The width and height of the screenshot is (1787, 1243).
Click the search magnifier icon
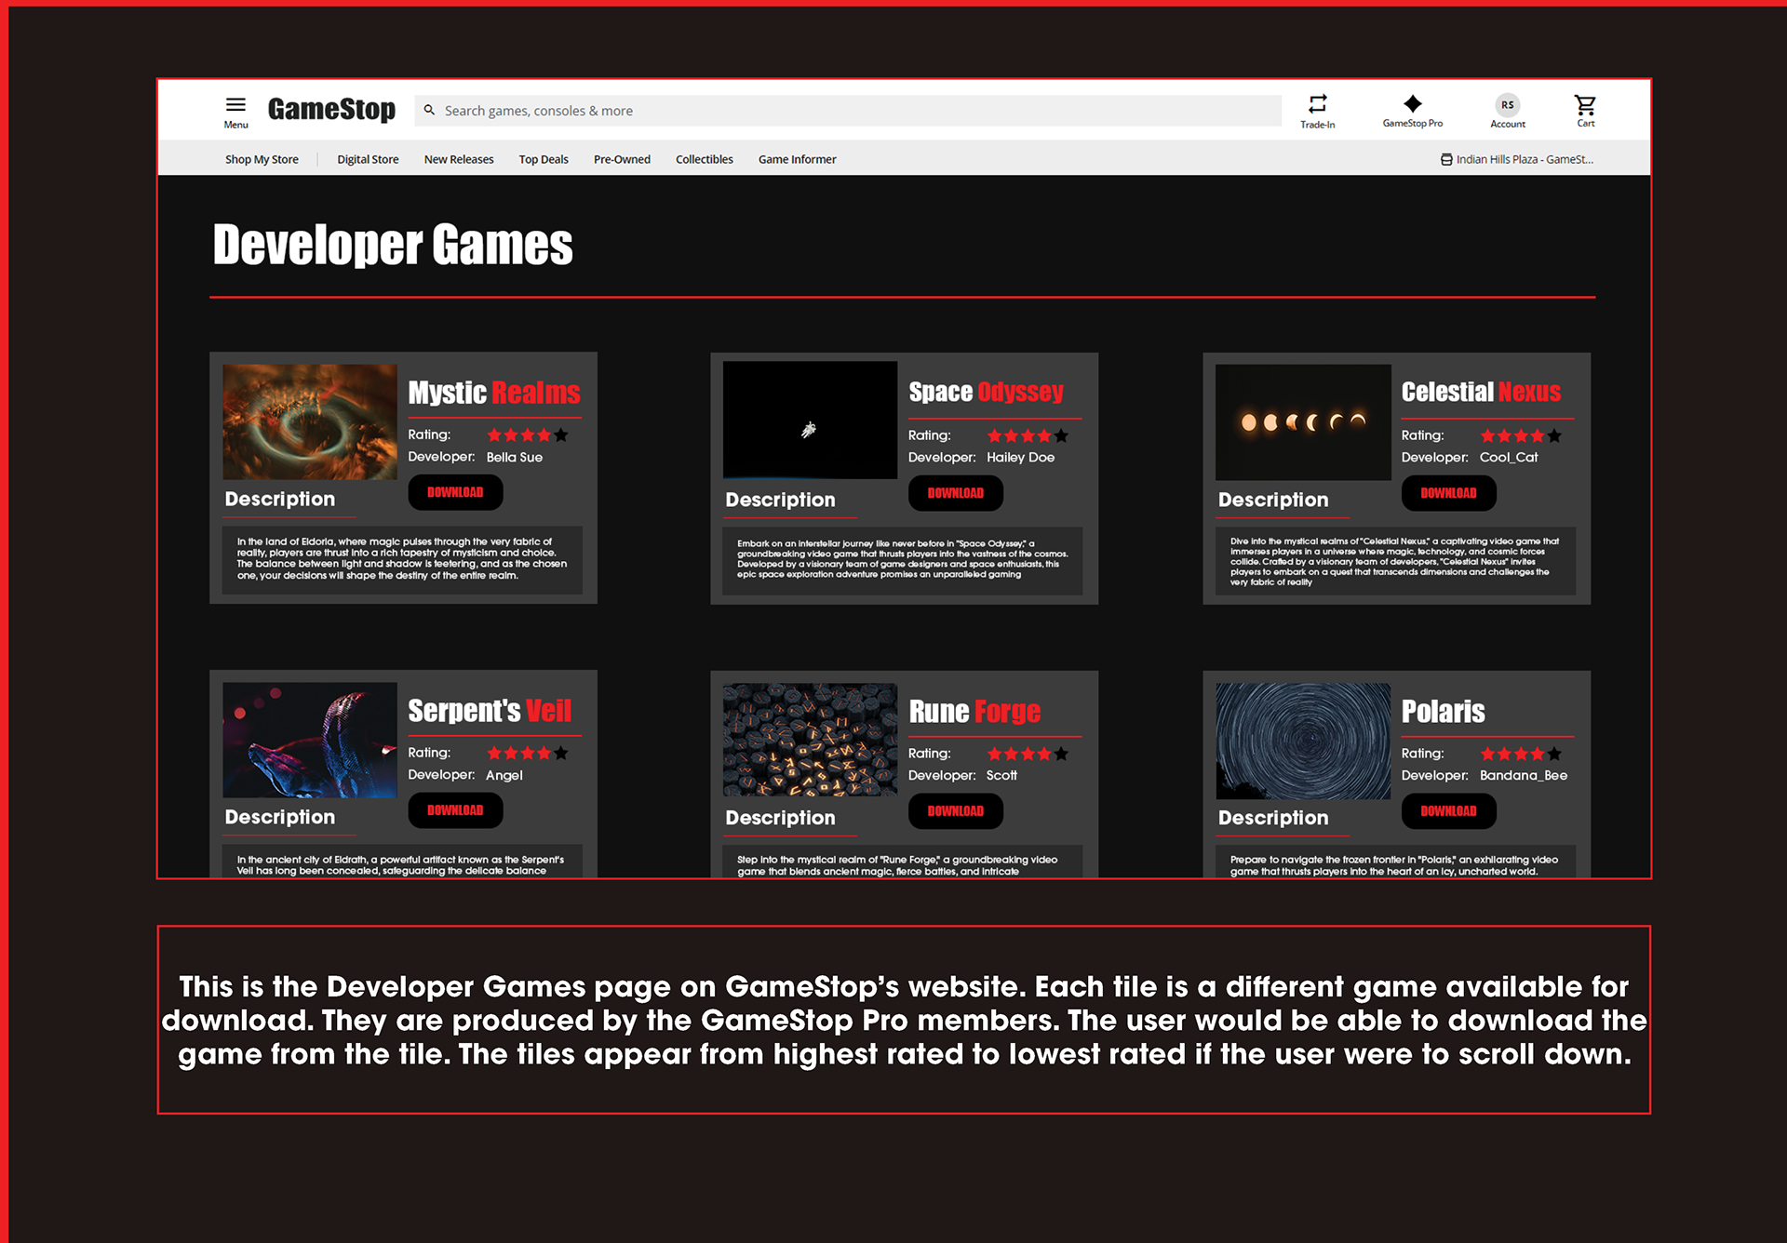tap(429, 110)
